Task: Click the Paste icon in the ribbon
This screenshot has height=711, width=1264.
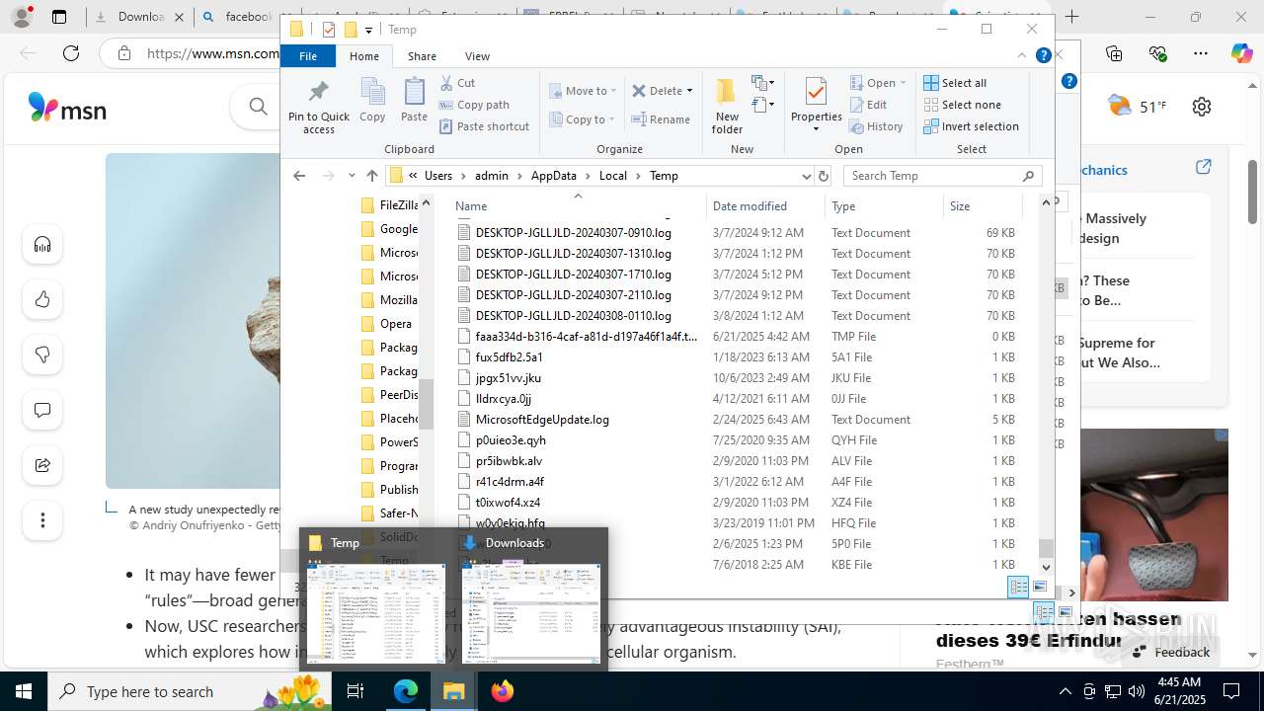Action: pos(414,101)
